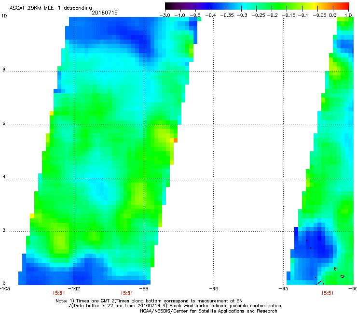357x314 pixels.
Task: Click the color scale label '-0.35'
Action: 226,15
